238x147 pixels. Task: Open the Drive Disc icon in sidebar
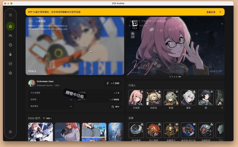[x=10, y=45]
